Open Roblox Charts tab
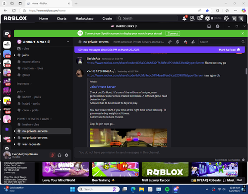This screenshot has width=248, height=194. tap(62, 18)
